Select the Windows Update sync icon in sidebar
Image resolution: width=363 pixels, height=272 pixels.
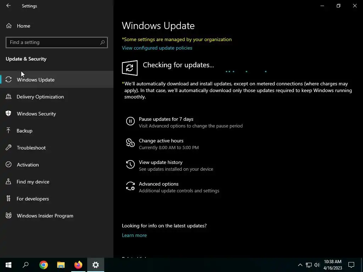(9, 79)
